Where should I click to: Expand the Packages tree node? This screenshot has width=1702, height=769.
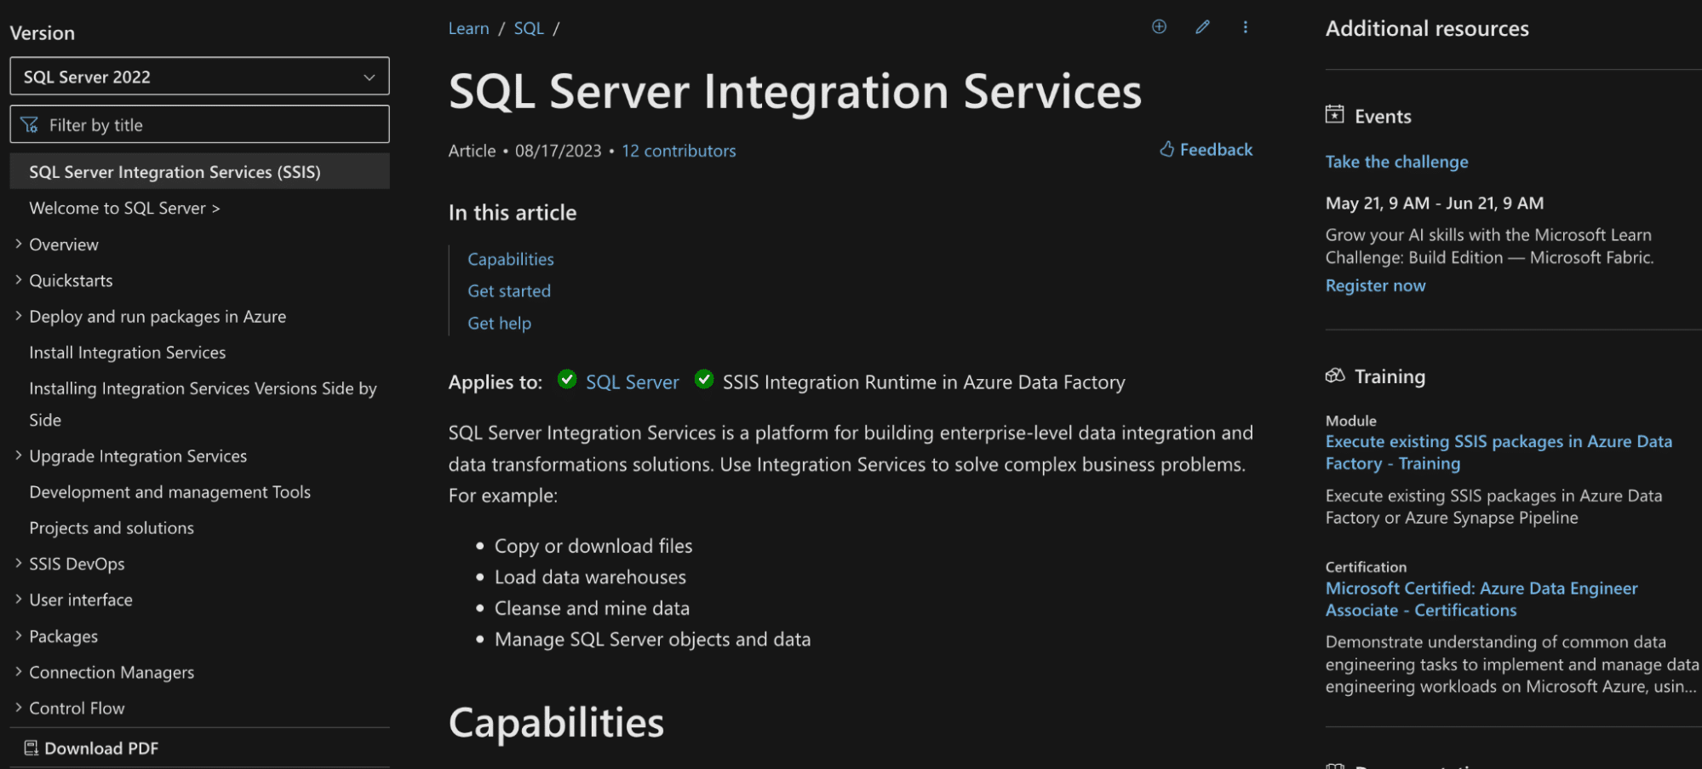coord(19,635)
